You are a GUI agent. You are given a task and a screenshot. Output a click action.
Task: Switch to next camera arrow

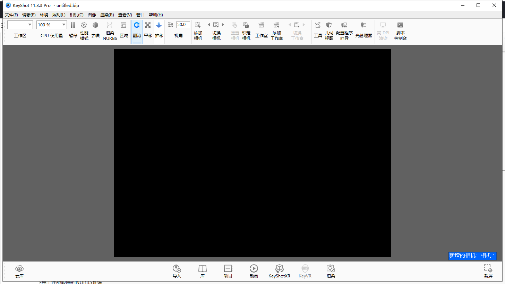223,25
